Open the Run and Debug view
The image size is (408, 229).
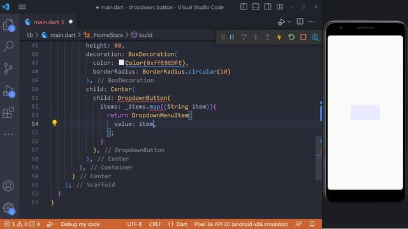8,91
